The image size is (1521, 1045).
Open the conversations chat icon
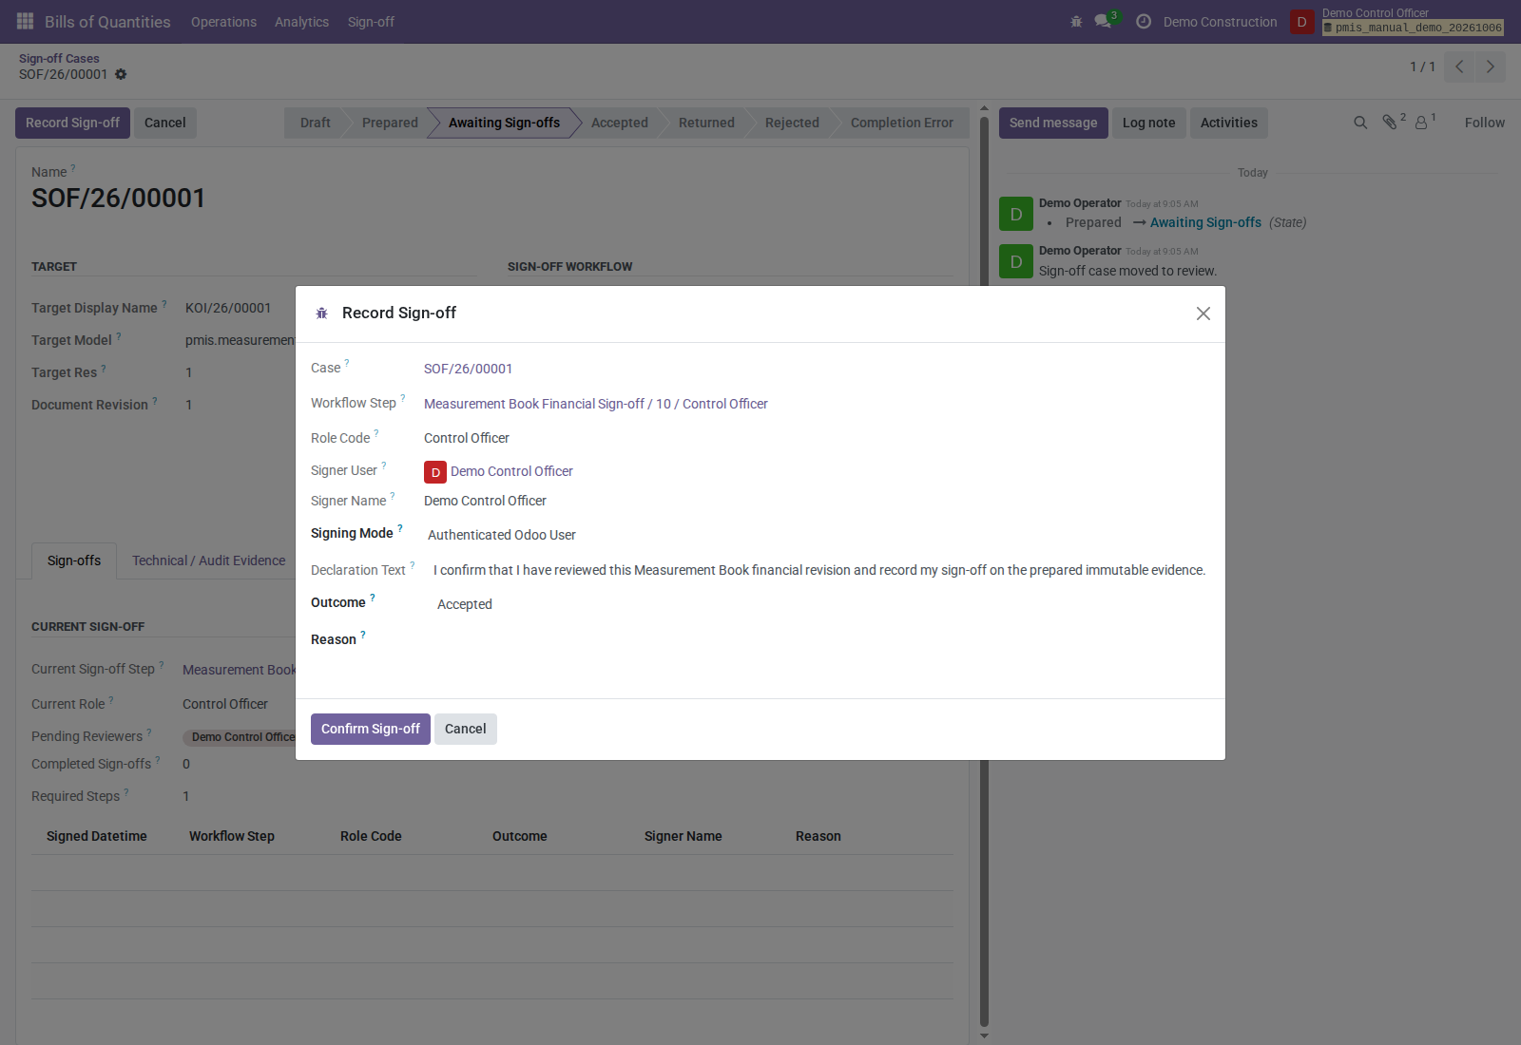1103,21
